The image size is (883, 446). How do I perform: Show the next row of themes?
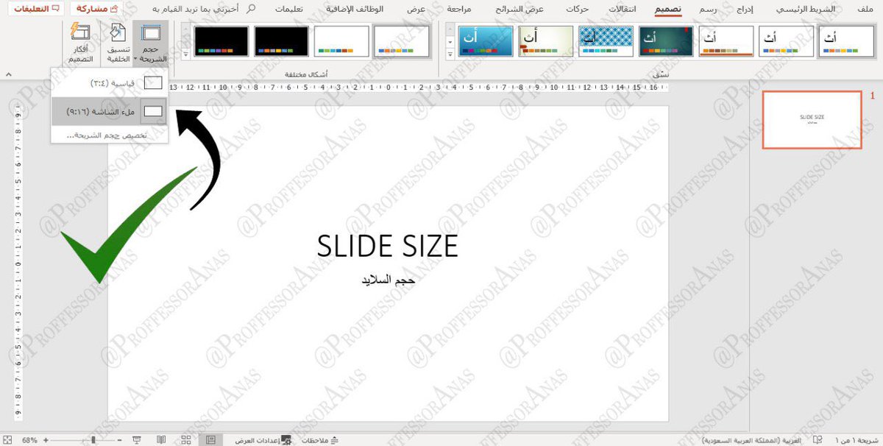click(x=450, y=42)
